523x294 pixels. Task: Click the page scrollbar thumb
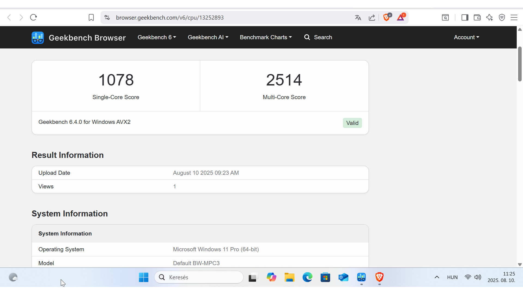tap(520, 64)
